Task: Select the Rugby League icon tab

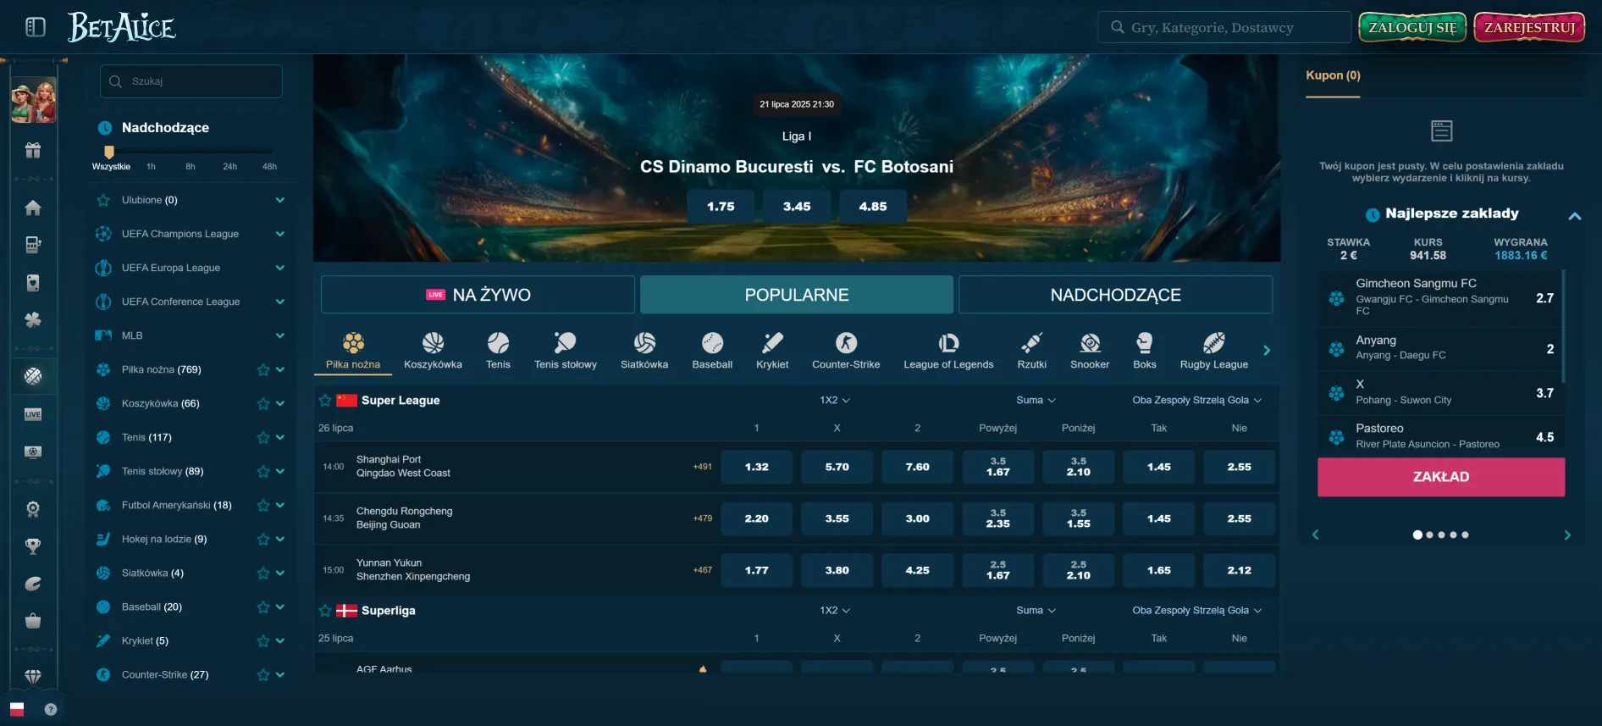Action: point(1214,351)
